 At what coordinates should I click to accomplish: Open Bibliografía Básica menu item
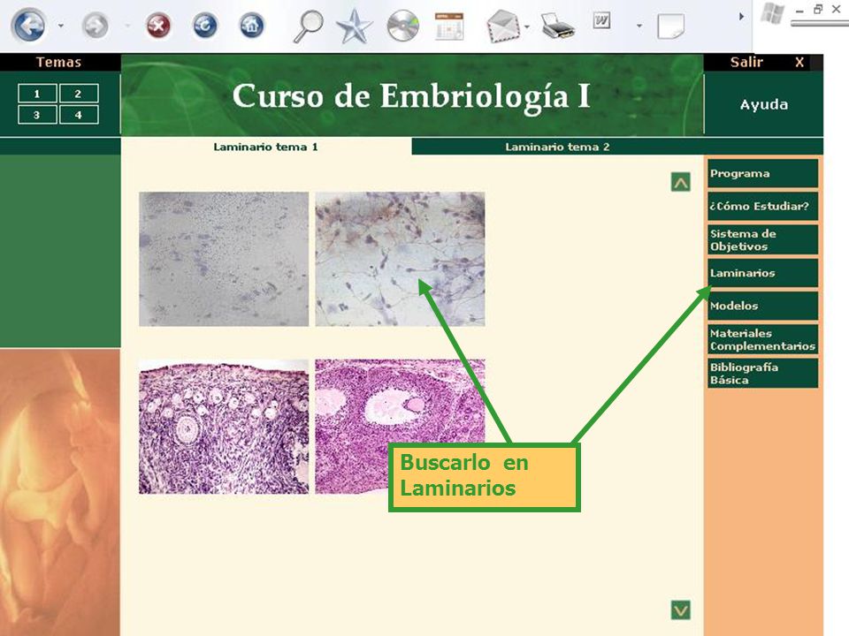(x=762, y=373)
